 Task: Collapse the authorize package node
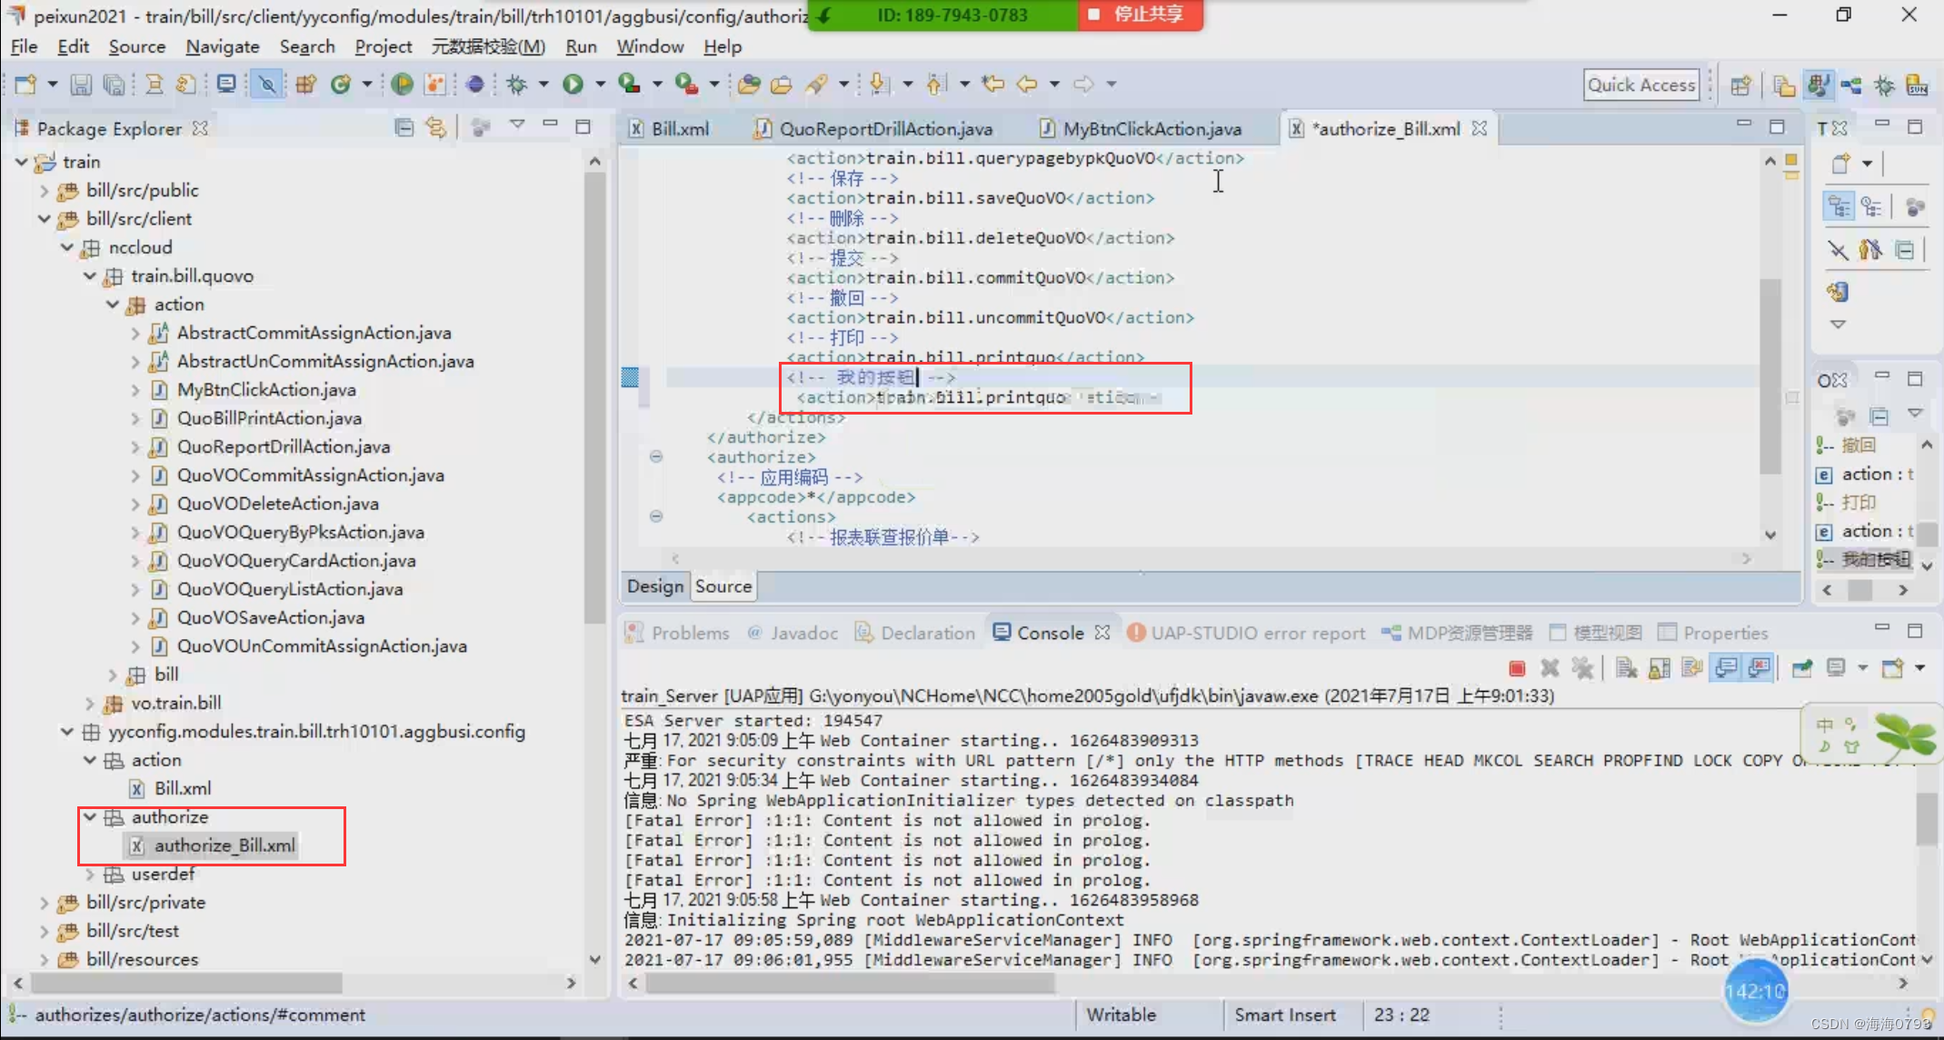(89, 817)
